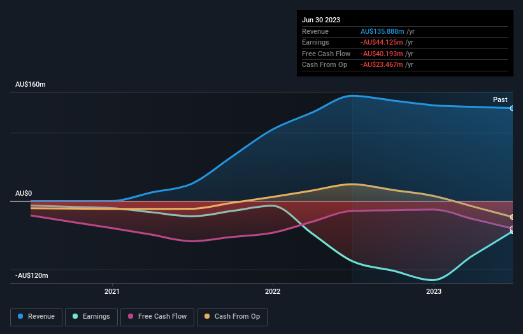
Task: Click the AU$135.888m revenue value
Action: pyautogui.click(x=382, y=31)
